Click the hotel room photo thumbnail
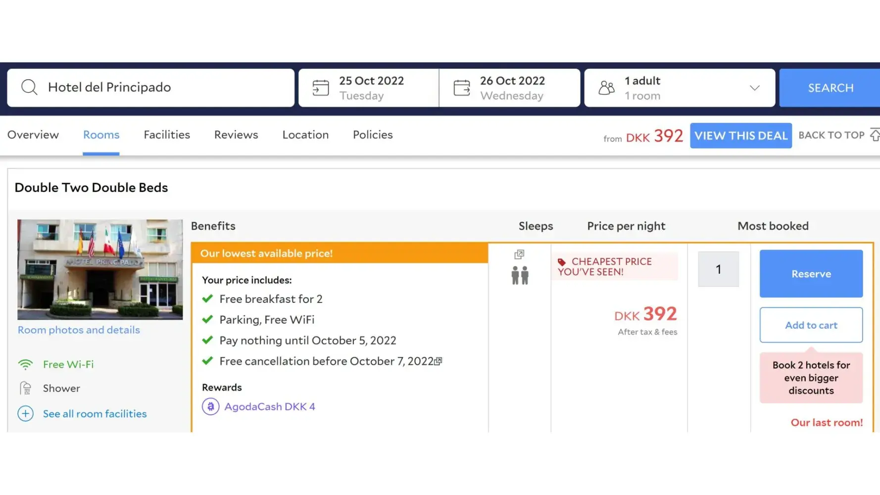 [100, 269]
